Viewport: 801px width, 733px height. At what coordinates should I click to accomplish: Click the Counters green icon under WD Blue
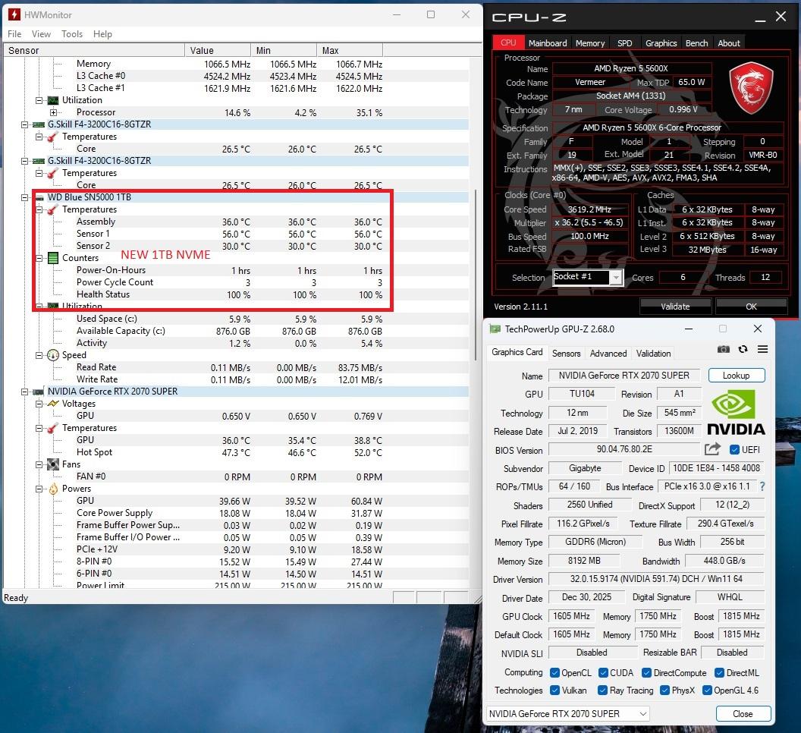tap(53, 258)
